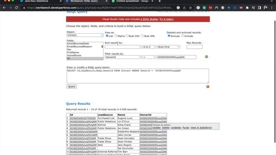
Task: Choose Update in the action popup
Action: (x=156, y=127)
